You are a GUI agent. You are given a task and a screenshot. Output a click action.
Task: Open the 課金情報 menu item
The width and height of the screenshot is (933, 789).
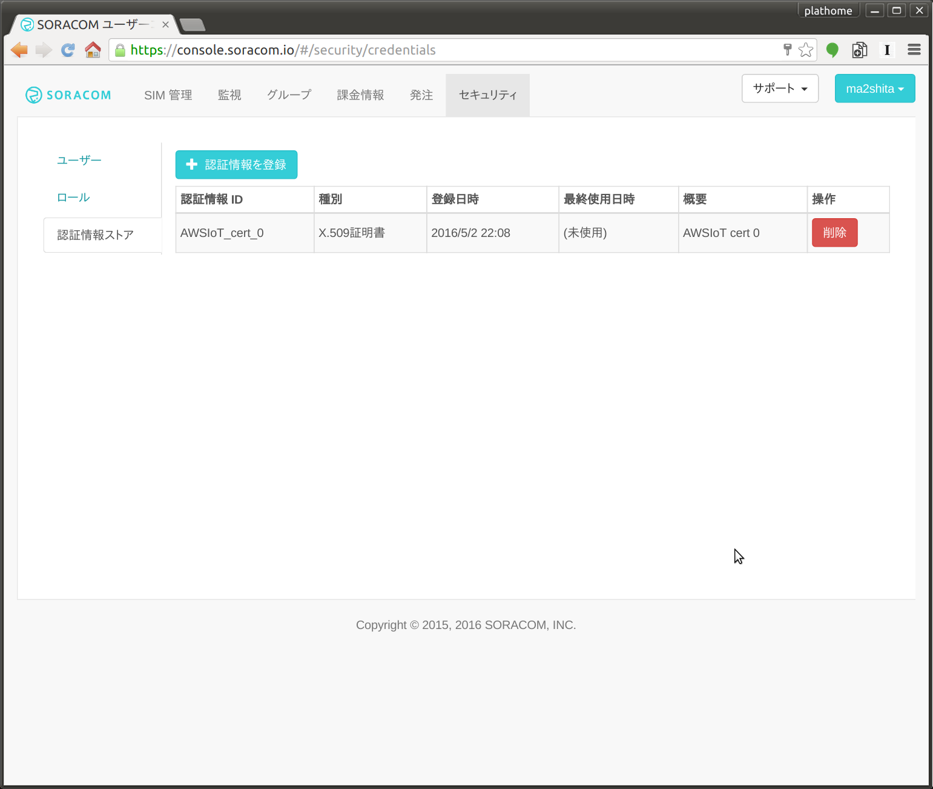(x=361, y=95)
